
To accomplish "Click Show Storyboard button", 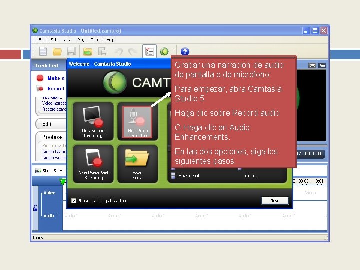I will pos(51,171).
